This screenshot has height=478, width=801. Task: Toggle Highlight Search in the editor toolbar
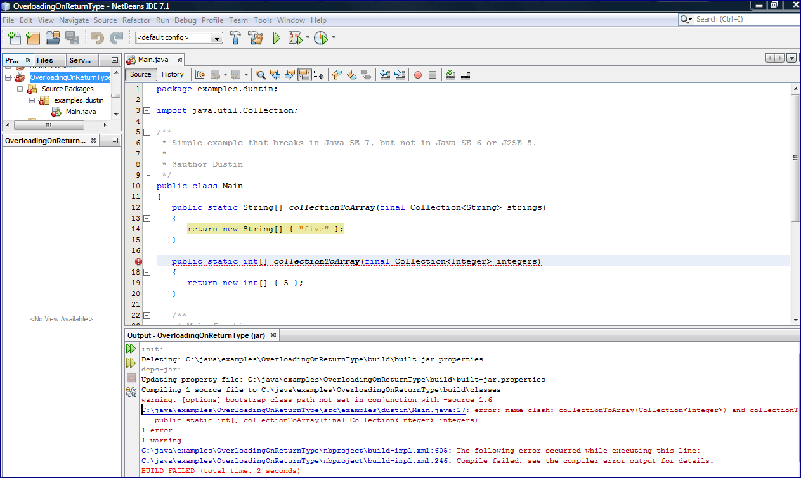304,75
